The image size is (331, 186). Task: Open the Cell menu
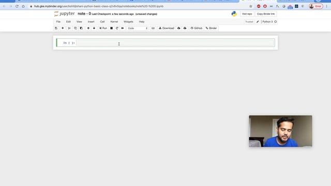point(102,22)
